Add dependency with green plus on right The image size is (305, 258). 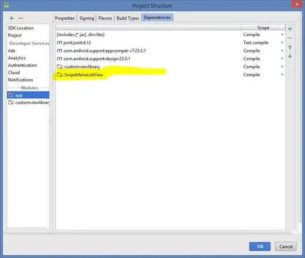[290, 29]
